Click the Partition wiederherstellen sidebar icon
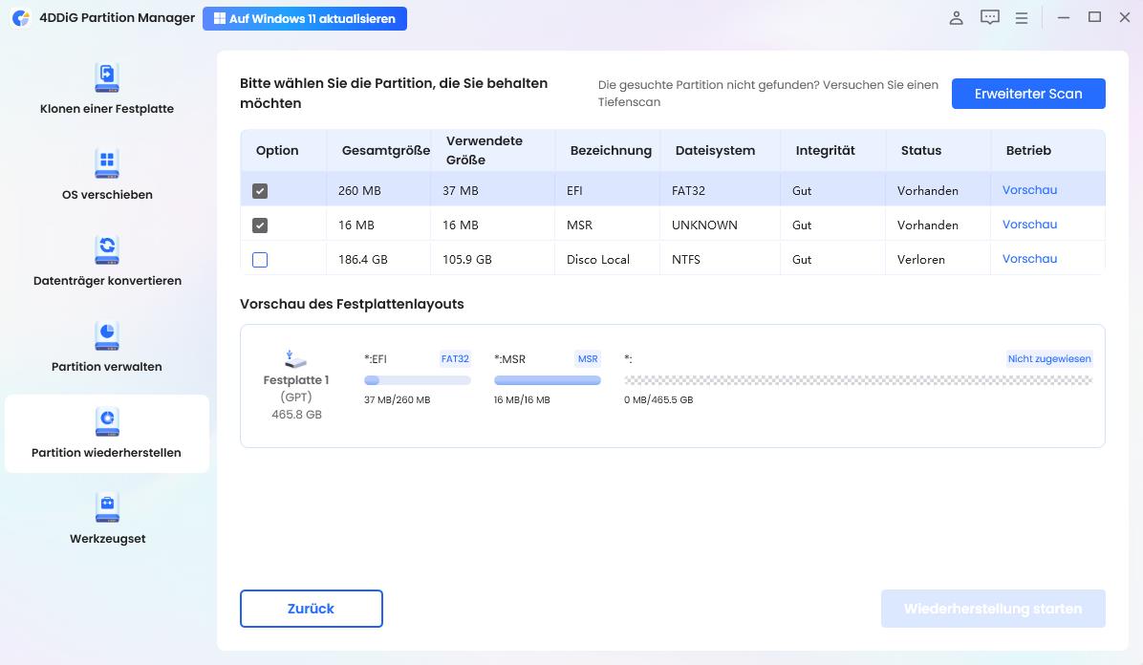Image resolution: width=1143 pixels, height=665 pixels. tap(107, 420)
